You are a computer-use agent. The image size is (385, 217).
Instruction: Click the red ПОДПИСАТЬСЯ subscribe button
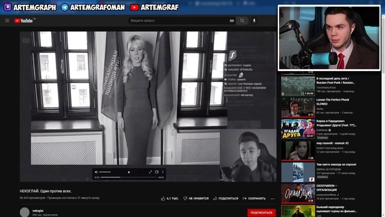262,213
